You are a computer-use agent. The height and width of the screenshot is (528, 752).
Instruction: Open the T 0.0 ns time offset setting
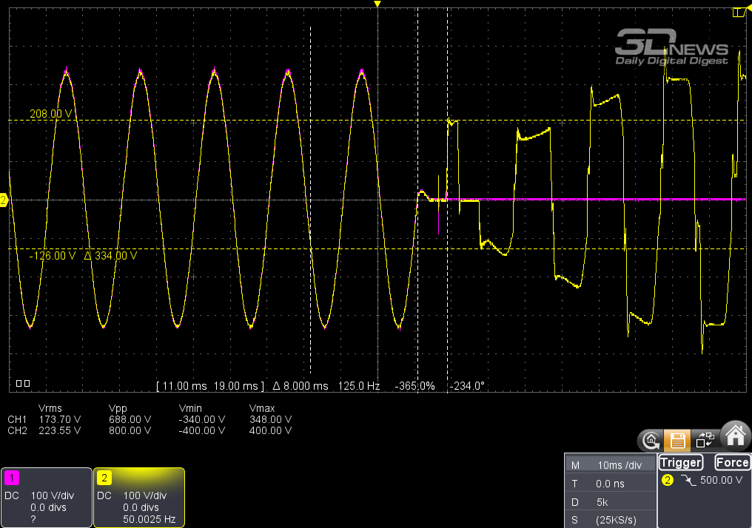point(610,484)
